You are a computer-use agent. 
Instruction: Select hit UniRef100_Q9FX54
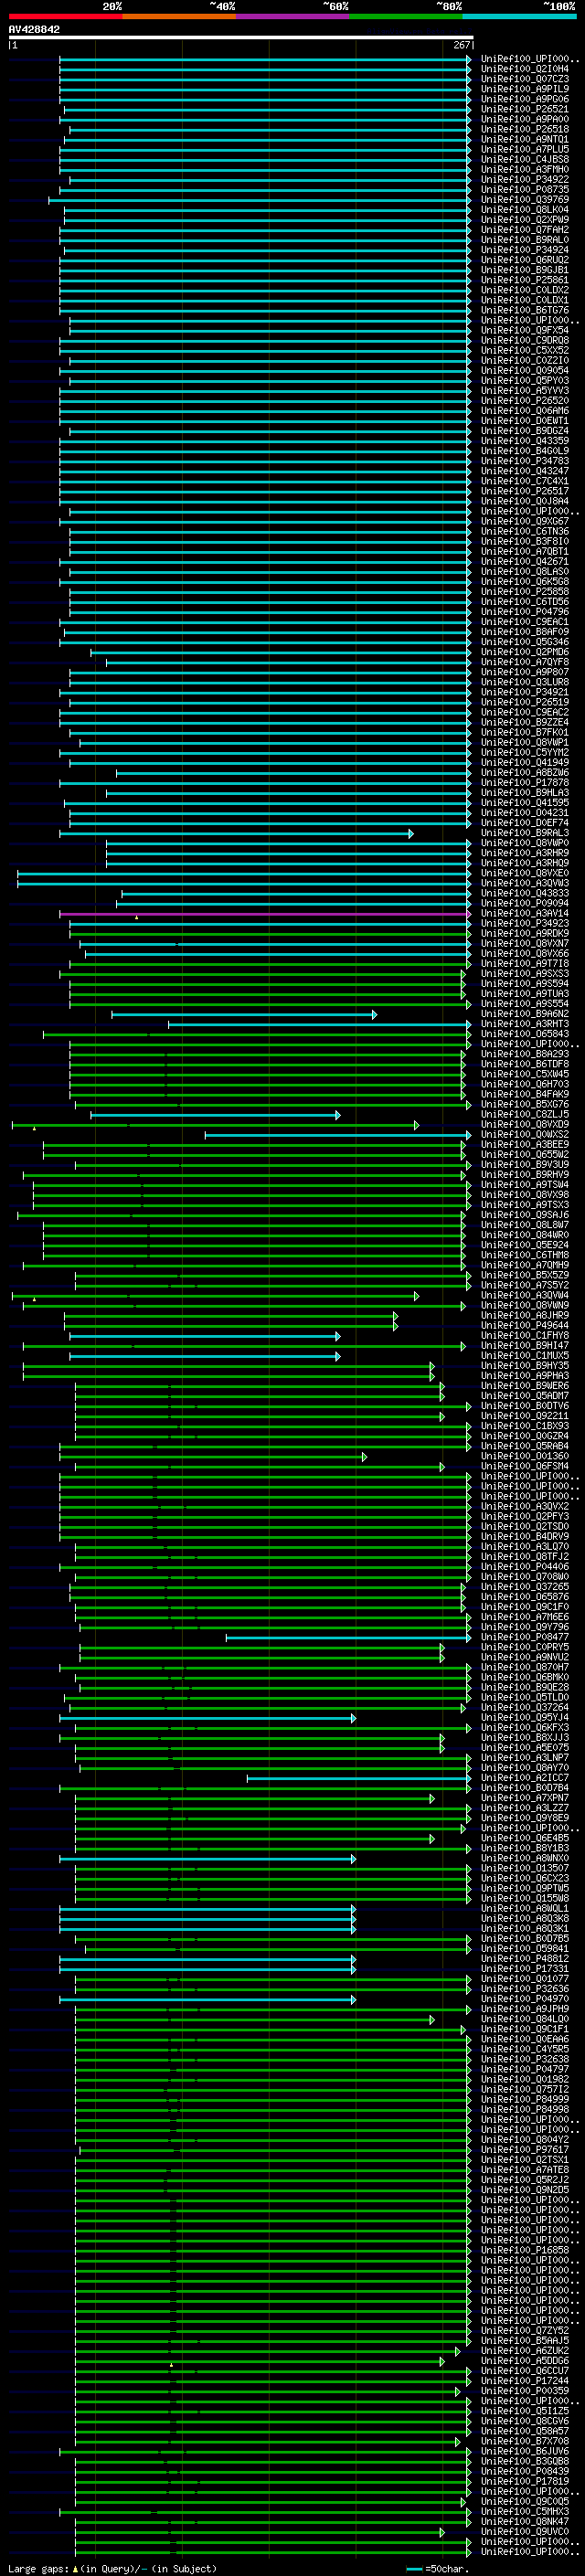[x=525, y=330]
